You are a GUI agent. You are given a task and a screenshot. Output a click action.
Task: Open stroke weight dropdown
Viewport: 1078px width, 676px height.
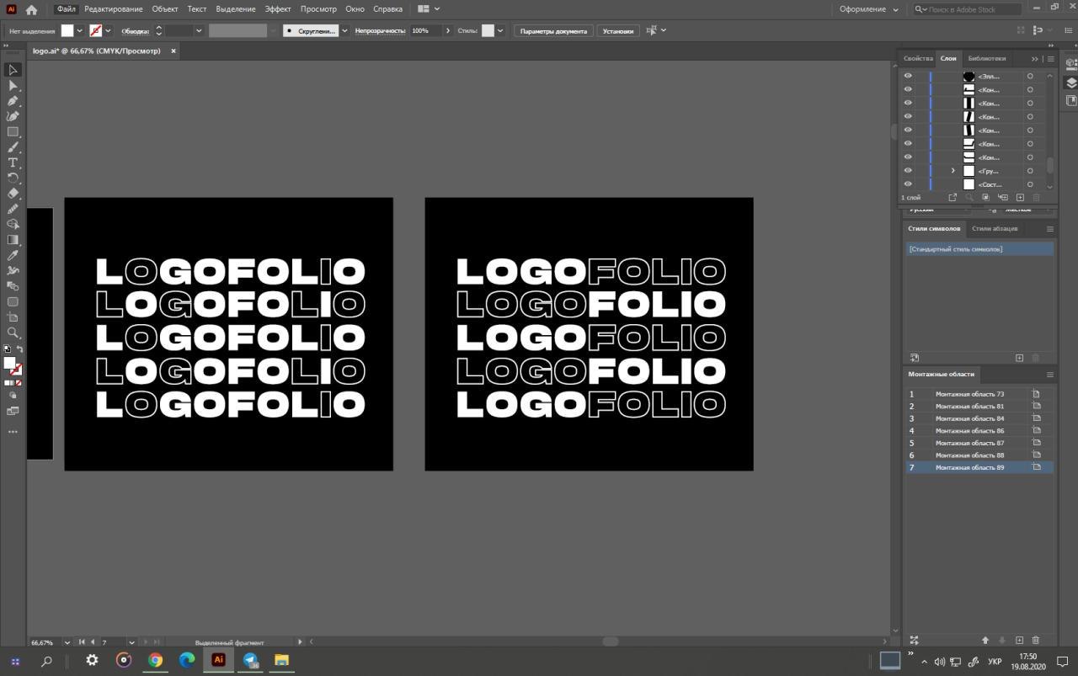[x=199, y=30]
